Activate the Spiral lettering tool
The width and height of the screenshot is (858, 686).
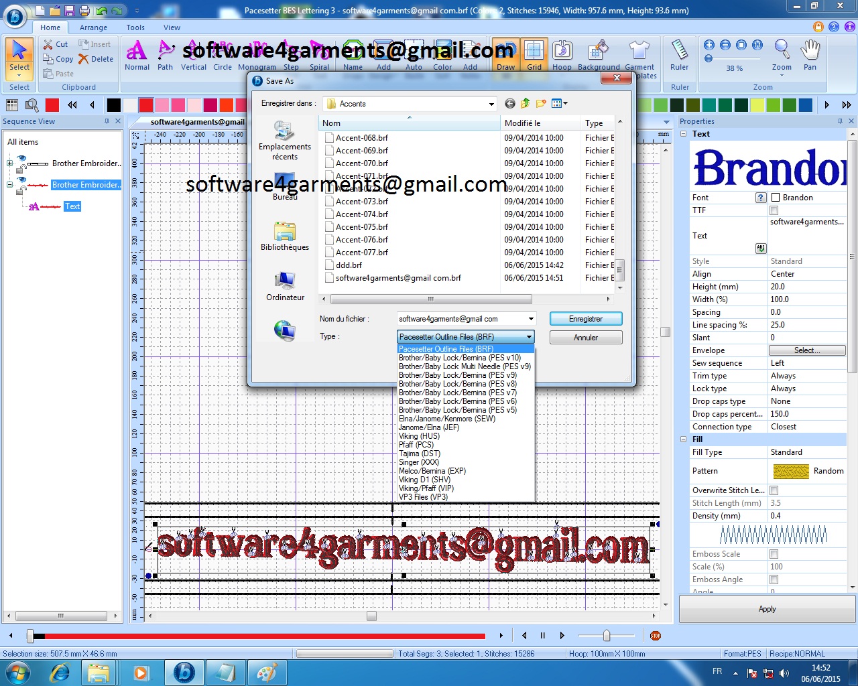click(319, 54)
